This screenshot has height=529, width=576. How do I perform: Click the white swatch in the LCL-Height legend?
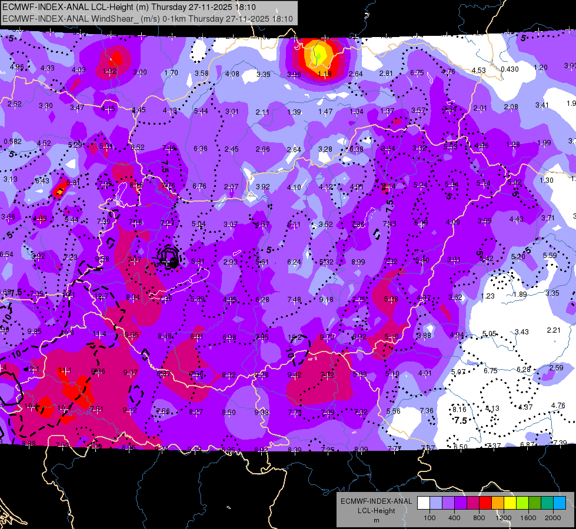(x=424, y=503)
